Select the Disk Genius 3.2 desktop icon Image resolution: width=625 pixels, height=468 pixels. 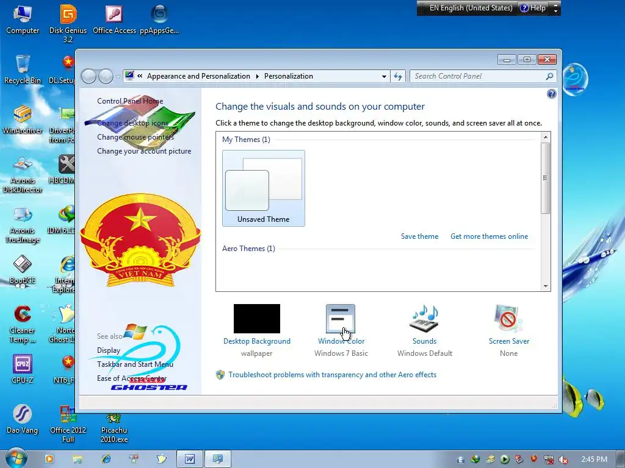pyautogui.click(x=68, y=23)
